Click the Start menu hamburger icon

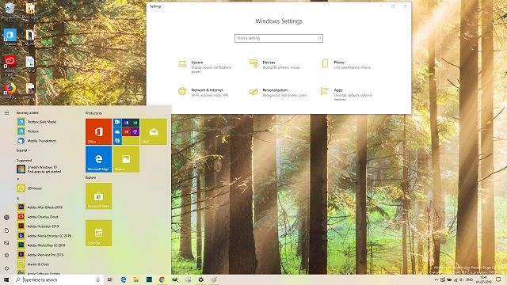click(6, 113)
